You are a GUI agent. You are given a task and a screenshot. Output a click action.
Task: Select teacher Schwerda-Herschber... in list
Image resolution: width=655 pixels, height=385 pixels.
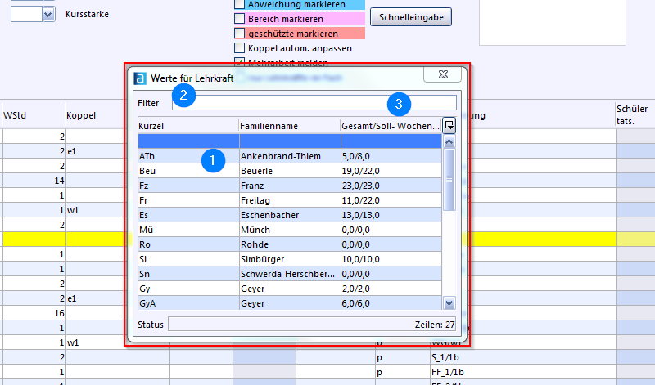pos(290,274)
